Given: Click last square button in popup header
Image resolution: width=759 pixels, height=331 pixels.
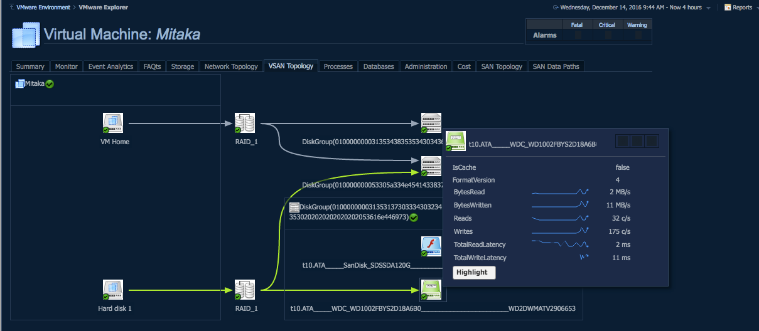Looking at the screenshot, I should tap(652, 140).
